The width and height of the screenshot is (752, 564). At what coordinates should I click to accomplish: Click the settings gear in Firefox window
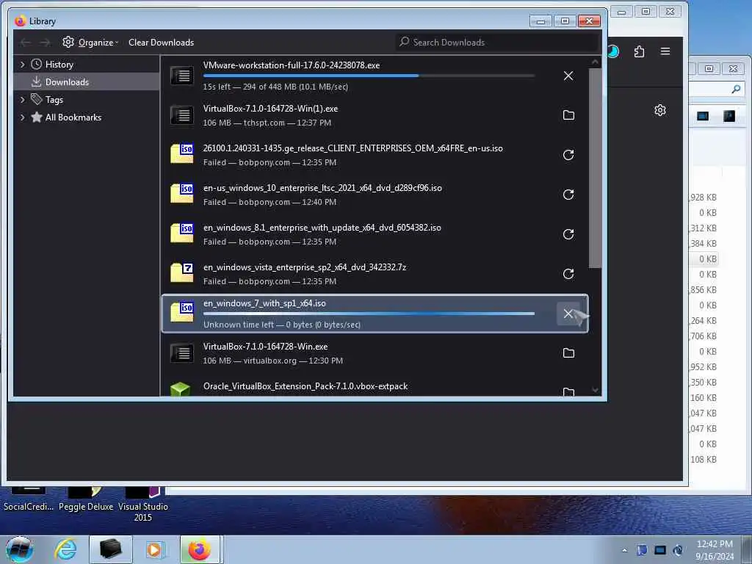[x=660, y=110]
